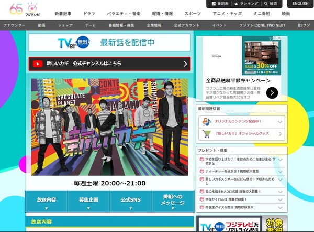Jump to 募集企画 section

(88, 201)
